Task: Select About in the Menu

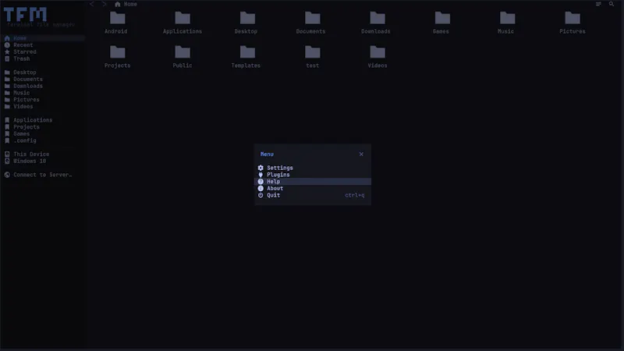Action: point(313,188)
